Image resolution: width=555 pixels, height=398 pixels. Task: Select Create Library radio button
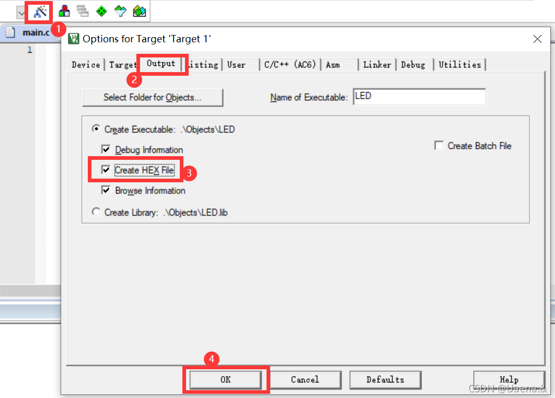96,212
